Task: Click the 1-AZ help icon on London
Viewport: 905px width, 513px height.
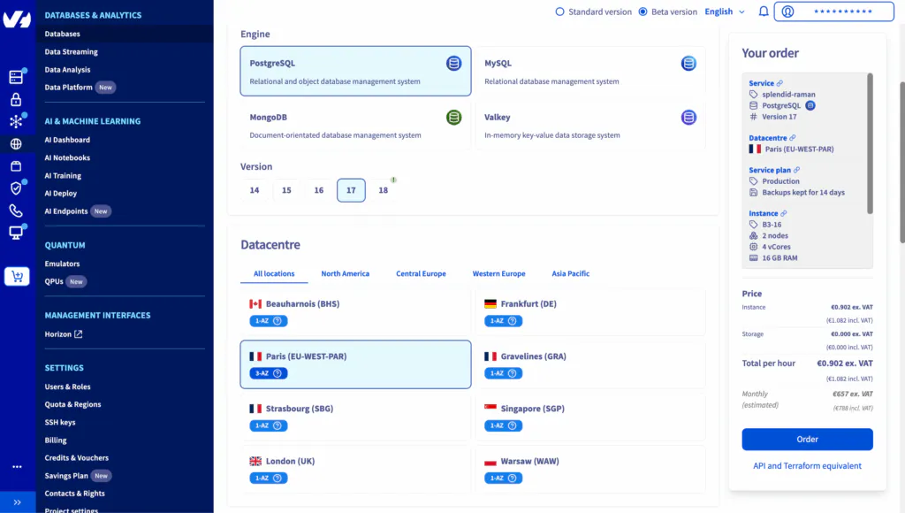Action: coord(277,479)
